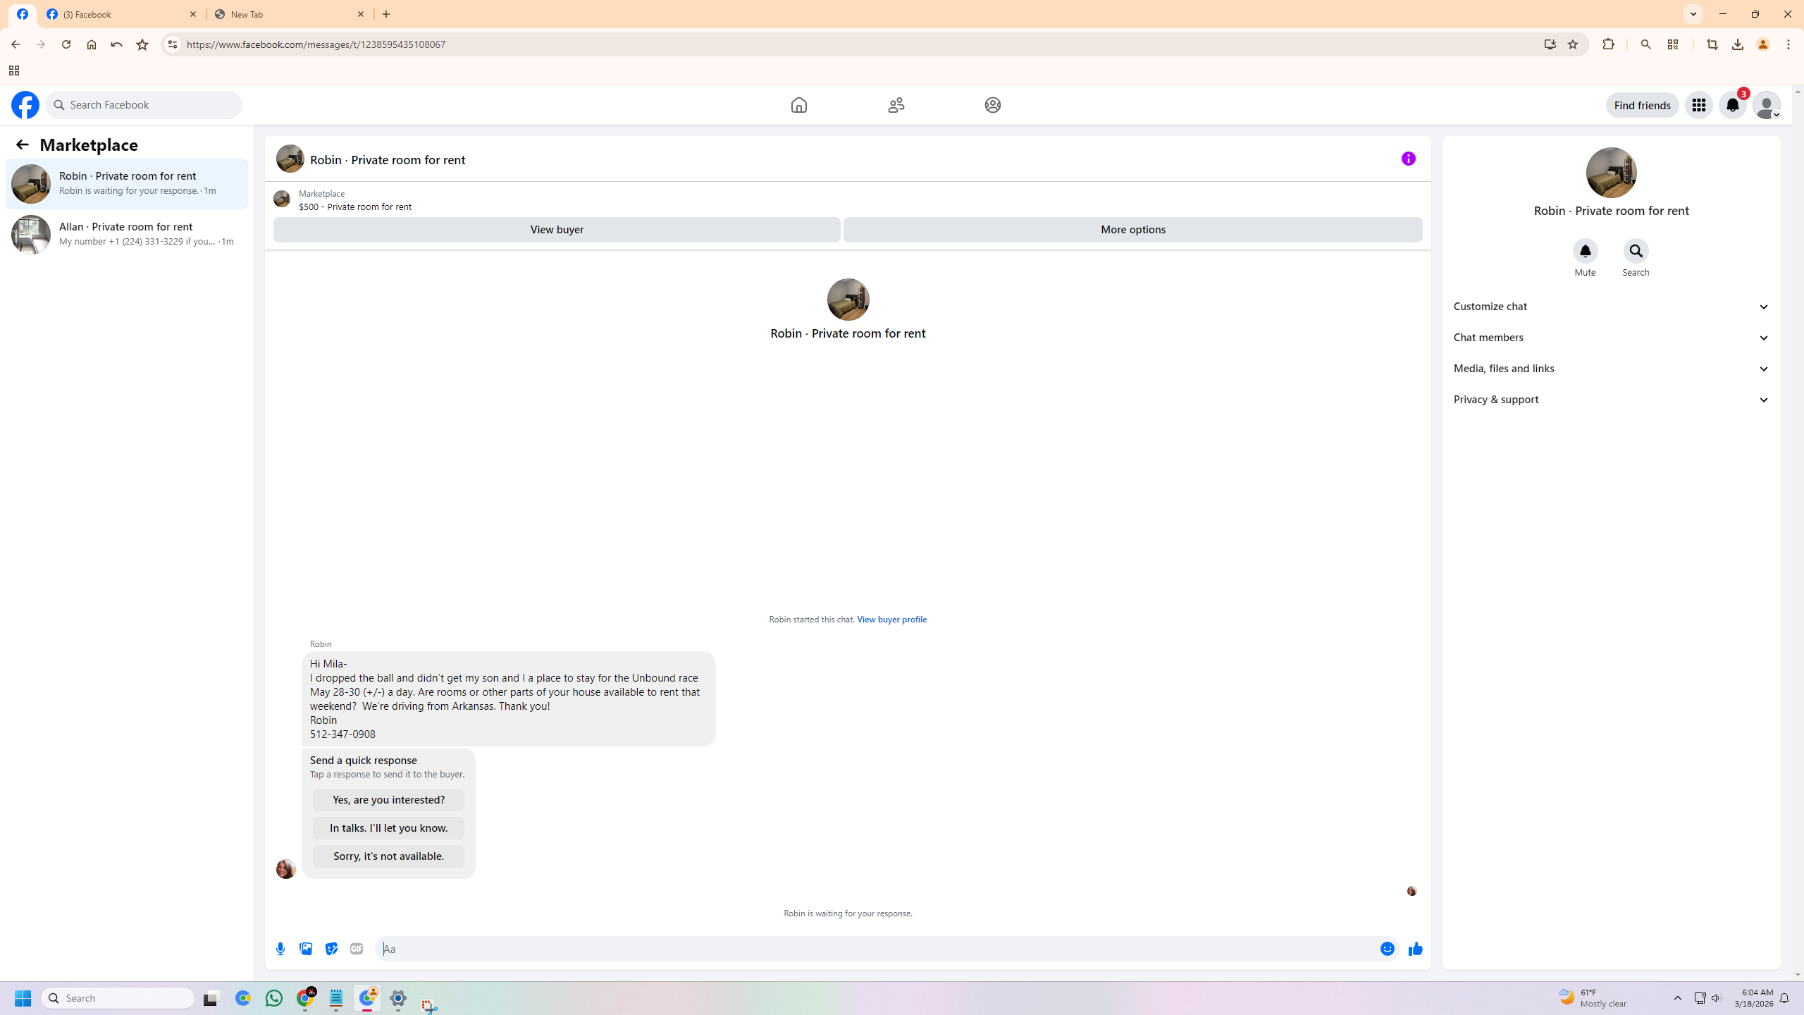This screenshot has width=1804, height=1015.
Task: Expand Chat members section
Action: (1611, 338)
